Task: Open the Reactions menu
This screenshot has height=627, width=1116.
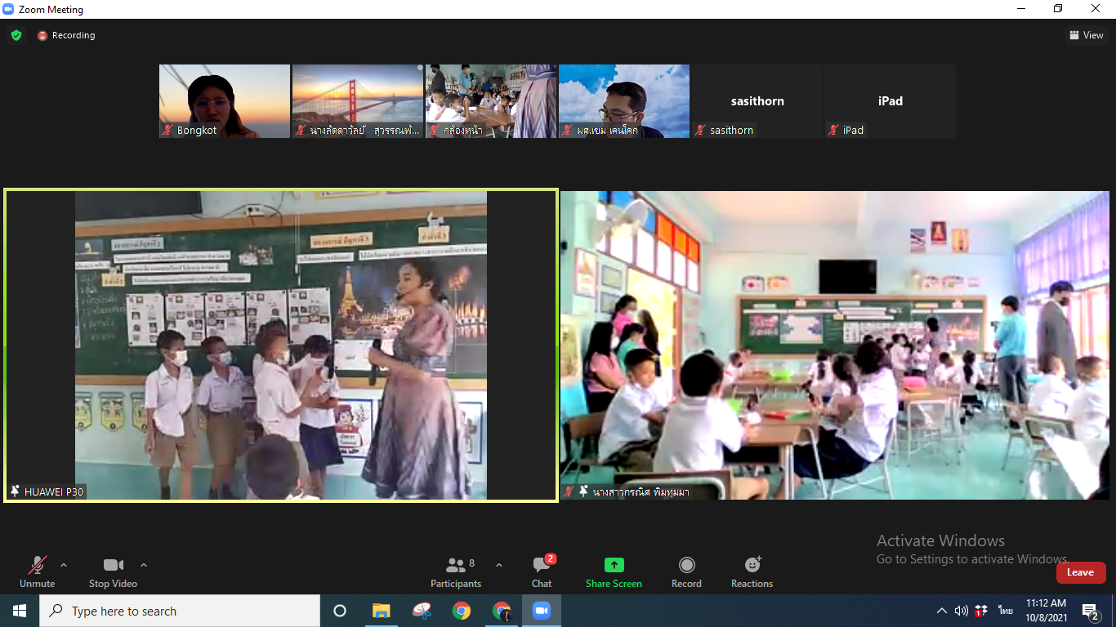Action: (752, 571)
